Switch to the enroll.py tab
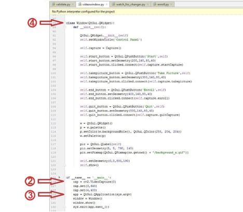The image size is (243, 212). (x=163, y=5)
